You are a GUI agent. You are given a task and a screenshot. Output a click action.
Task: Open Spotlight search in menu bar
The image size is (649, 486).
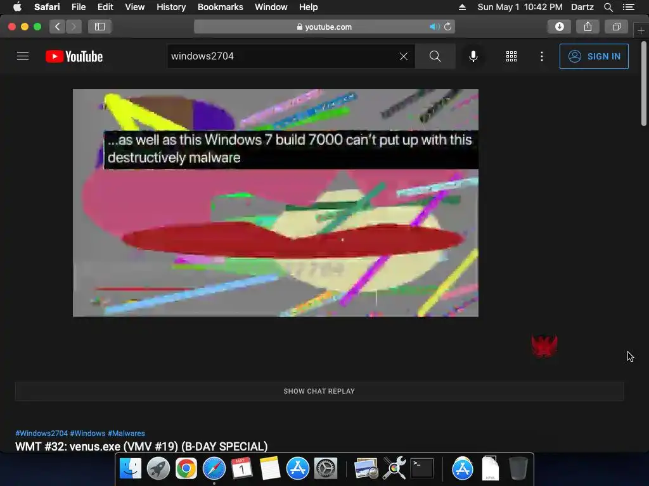608,7
